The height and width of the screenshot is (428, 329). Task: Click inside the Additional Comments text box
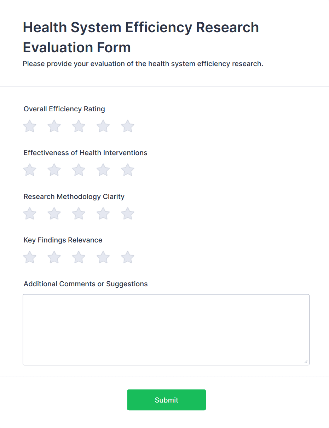[x=166, y=329]
